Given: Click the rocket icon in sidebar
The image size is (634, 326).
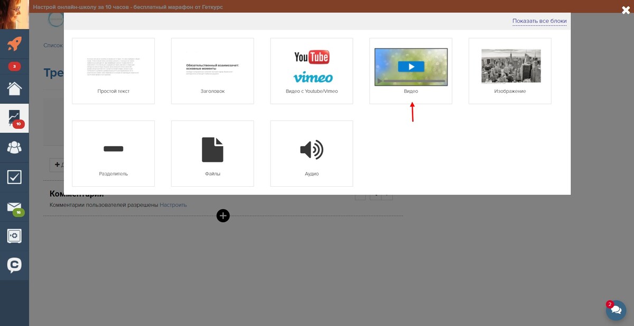Looking at the screenshot, I should pyautogui.click(x=14, y=44).
